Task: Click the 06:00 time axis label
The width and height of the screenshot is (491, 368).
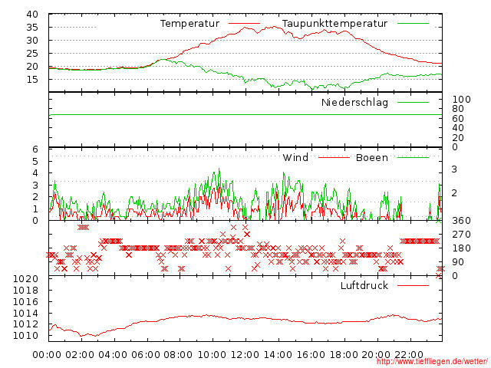Action: tap(146, 355)
